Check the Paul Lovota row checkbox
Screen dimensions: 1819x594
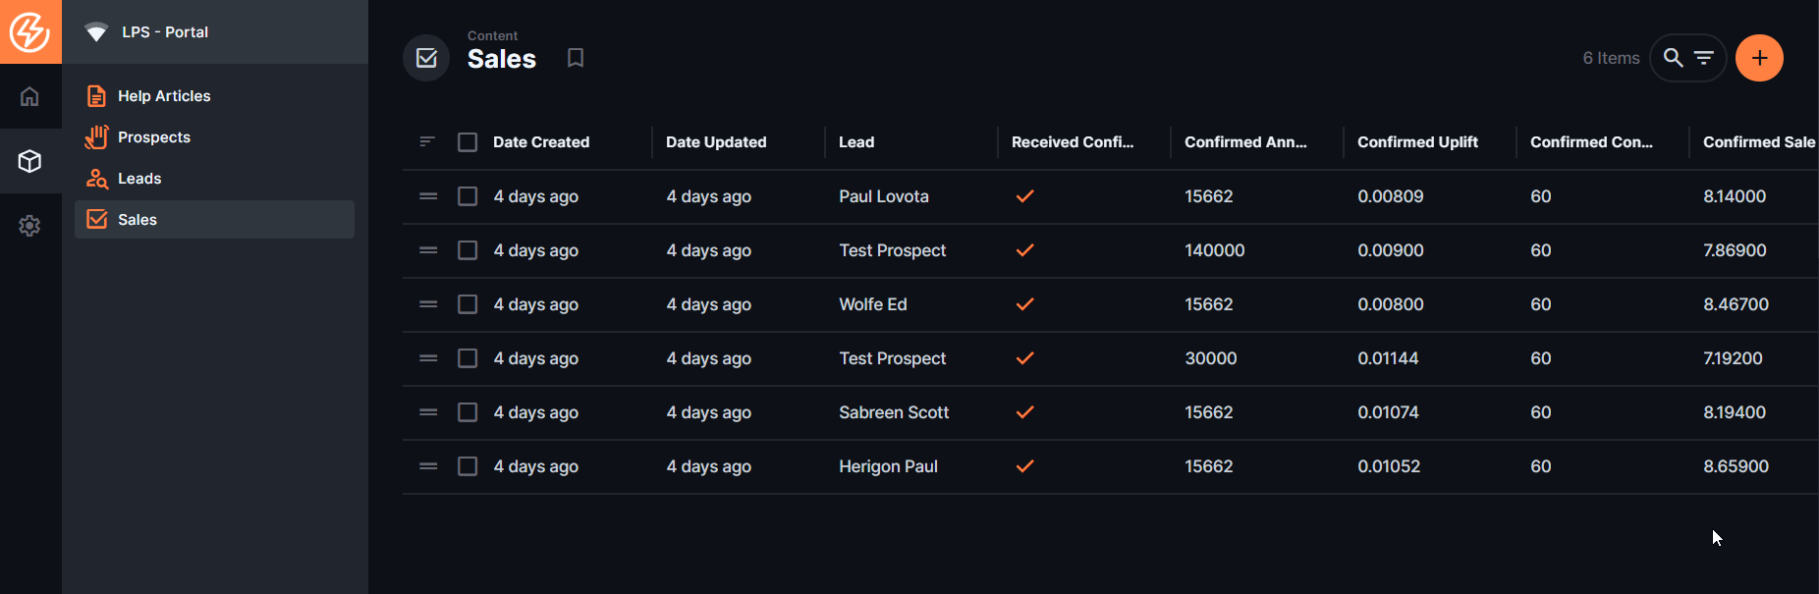click(x=468, y=196)
